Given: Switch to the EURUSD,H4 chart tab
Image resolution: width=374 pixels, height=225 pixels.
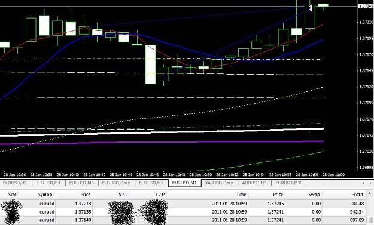Looking at the screenshot, I should point(48,183).
